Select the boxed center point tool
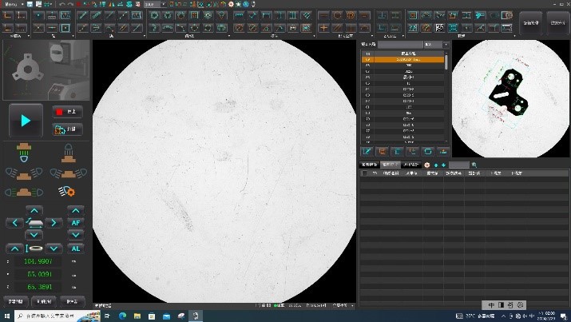The height and width of the screenshot is (322, 571). pyautogui.click(x=65, y=28)
